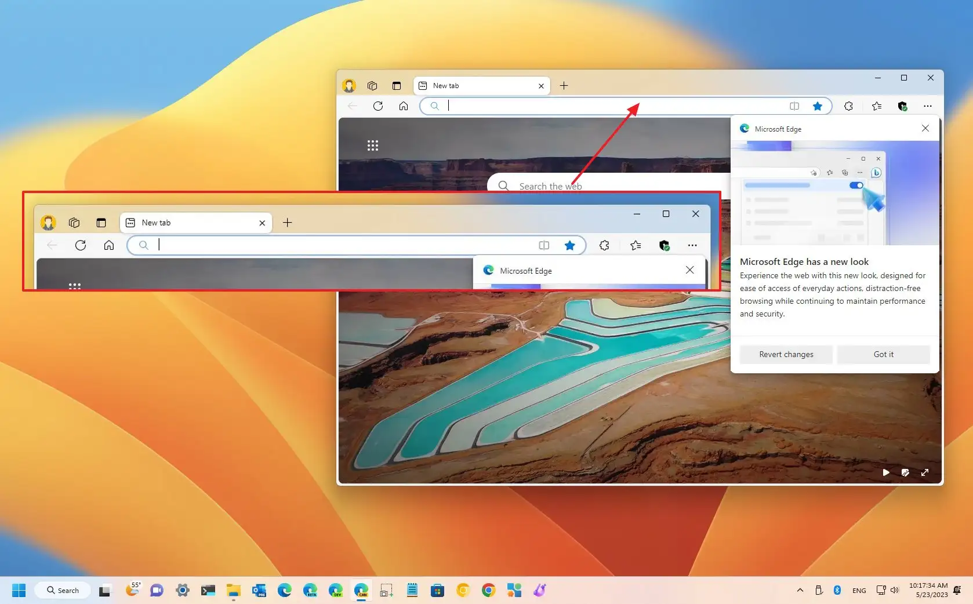Enable split screen view from address bar
Image resolution: width=973 pixels, height=604 pixels.
[x=543, y=245]
